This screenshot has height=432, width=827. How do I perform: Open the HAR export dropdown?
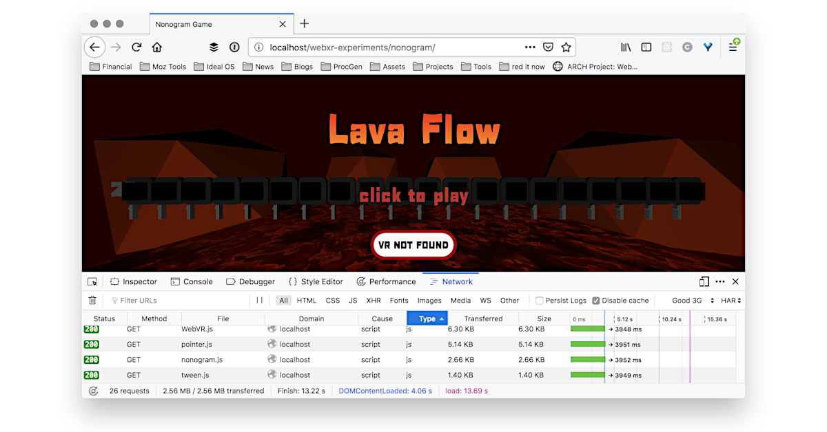coord(728,300)
